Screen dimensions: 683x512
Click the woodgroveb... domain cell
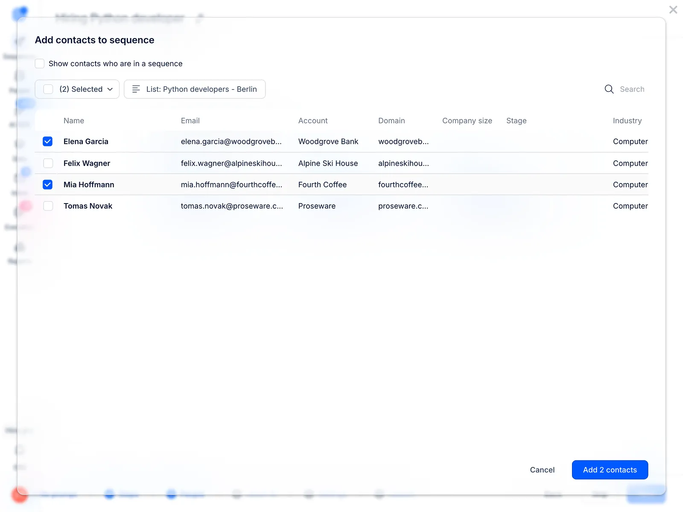(x=403, y=142)
